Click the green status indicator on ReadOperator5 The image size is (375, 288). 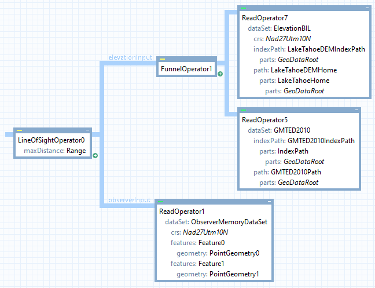(244, 110)
